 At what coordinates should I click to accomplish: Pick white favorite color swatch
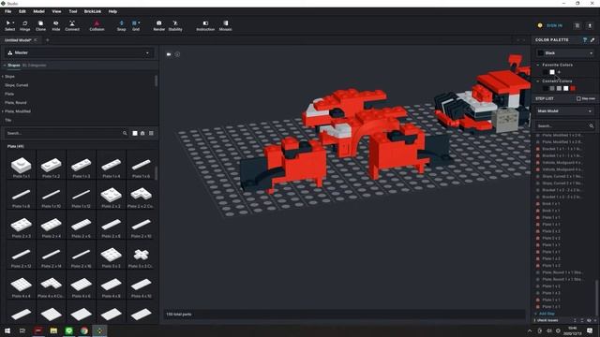(552, 72)
